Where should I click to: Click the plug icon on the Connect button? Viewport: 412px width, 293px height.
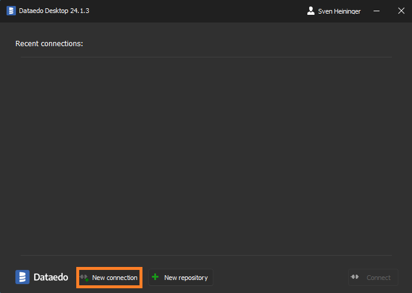pyautogui.click(x=355, y=277)
